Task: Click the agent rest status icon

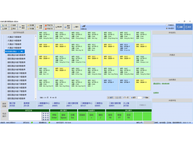Action: pyautogui.click(x=84, y=27)
